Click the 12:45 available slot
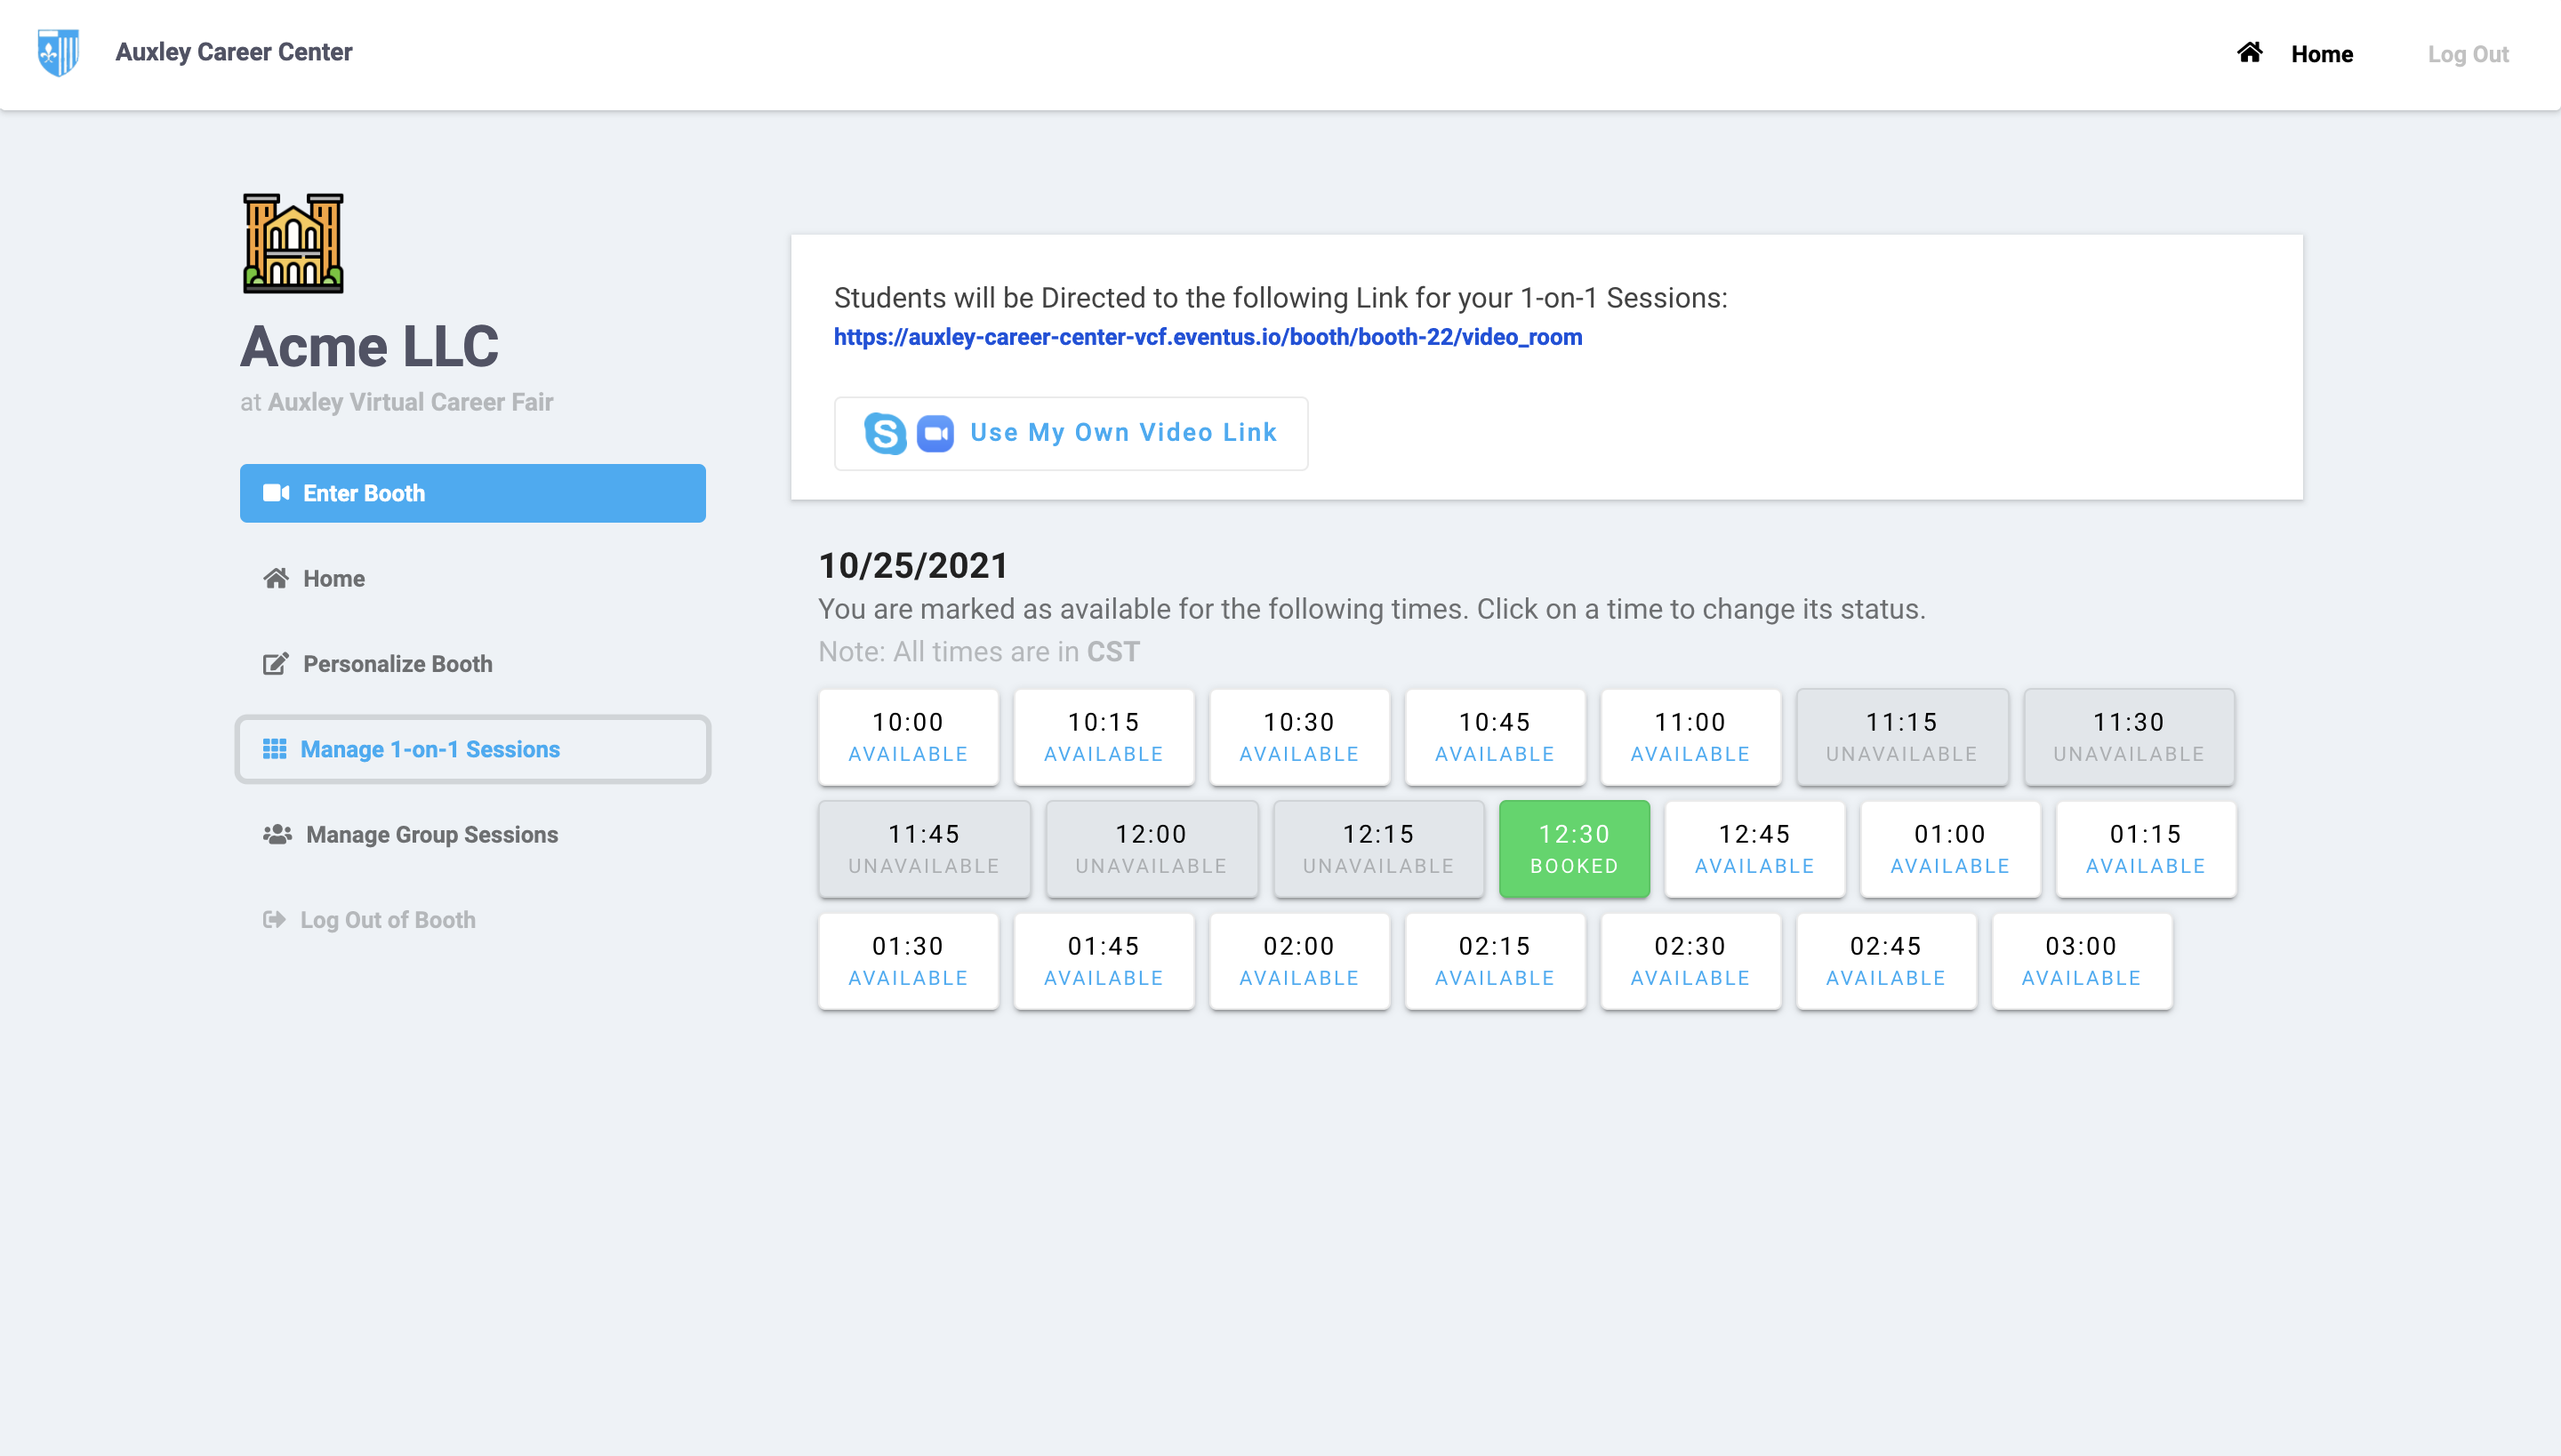 click(1754, 849)
